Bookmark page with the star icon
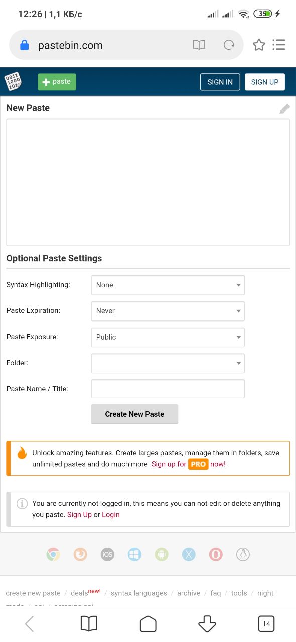Image resolution: width=296 pixels, height=642 pixels. point(259,45)
